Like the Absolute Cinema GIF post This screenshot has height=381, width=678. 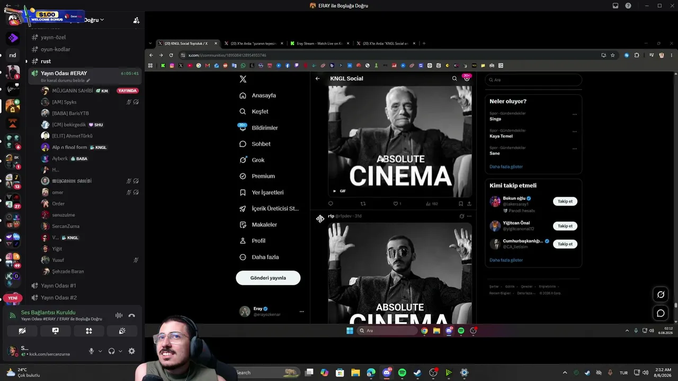point(396,204)
